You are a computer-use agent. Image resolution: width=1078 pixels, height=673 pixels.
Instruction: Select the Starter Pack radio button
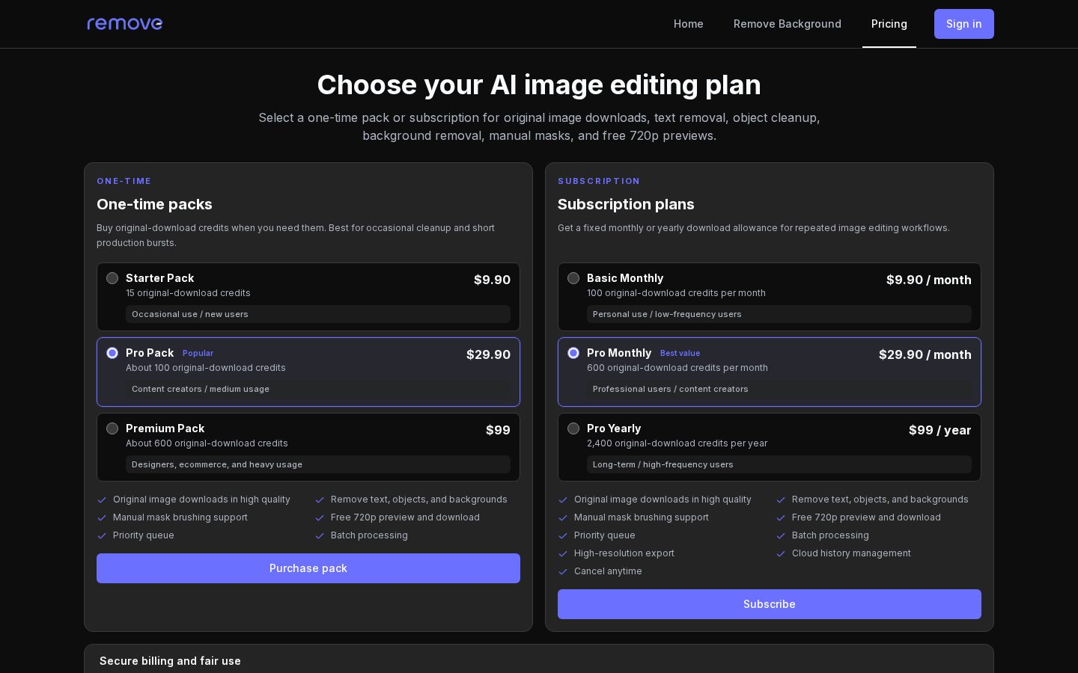112,278
